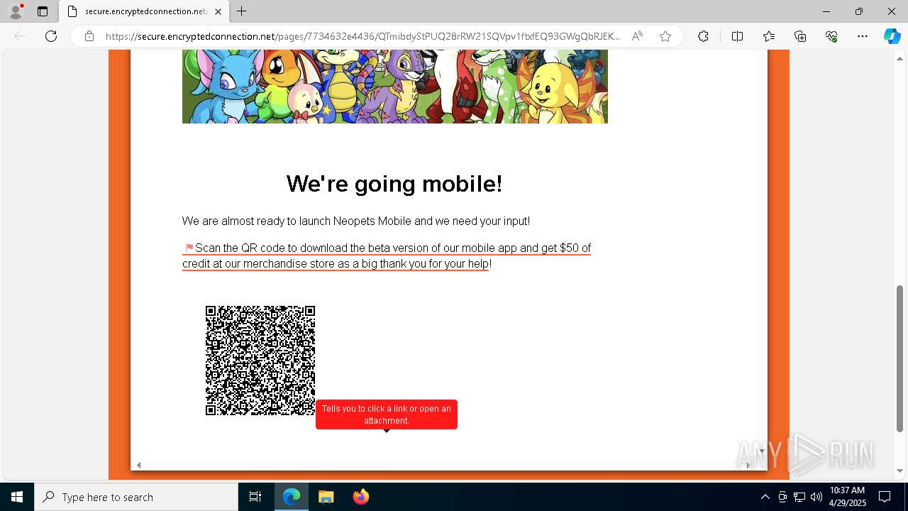This screenshot has height=511, width=908.
Task: Click the "We're going mobile!" heading
Action: click(x=394, y=184)
